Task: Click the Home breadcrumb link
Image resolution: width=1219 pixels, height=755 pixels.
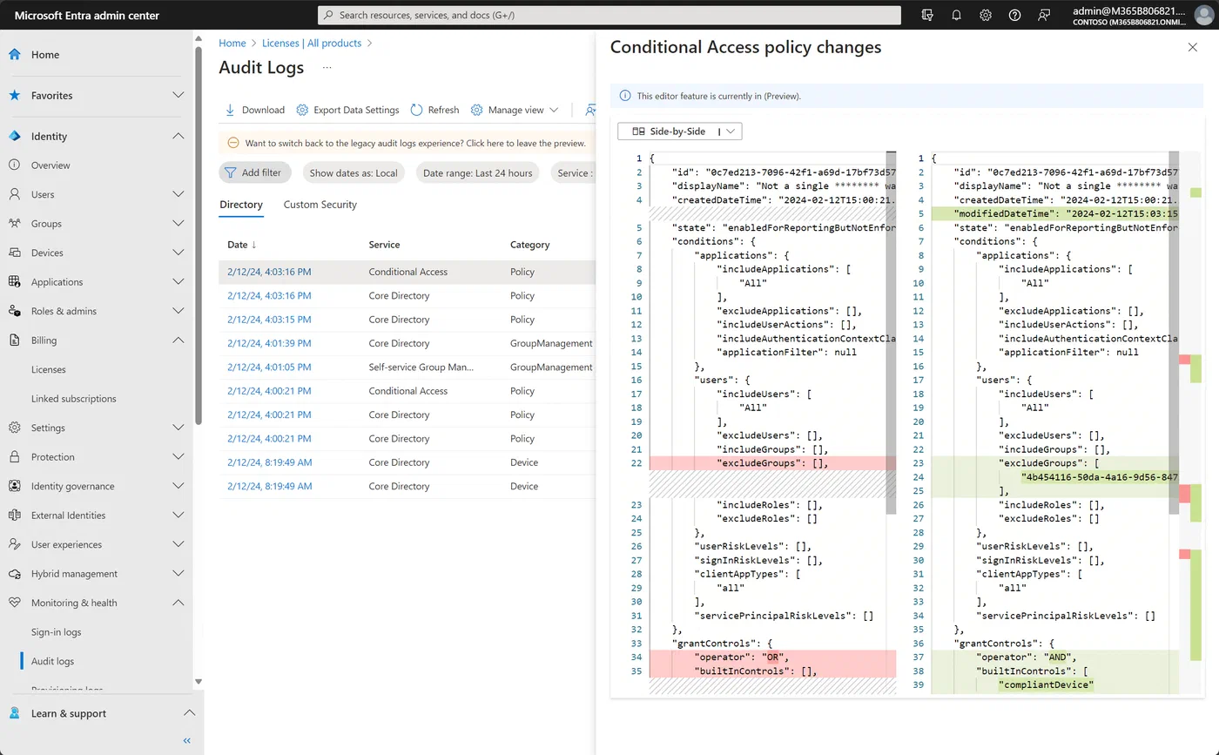Action: pos(232,43)
